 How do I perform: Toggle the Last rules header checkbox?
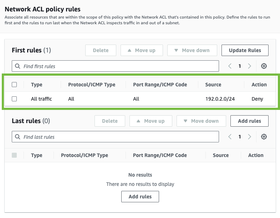(14, 155)
